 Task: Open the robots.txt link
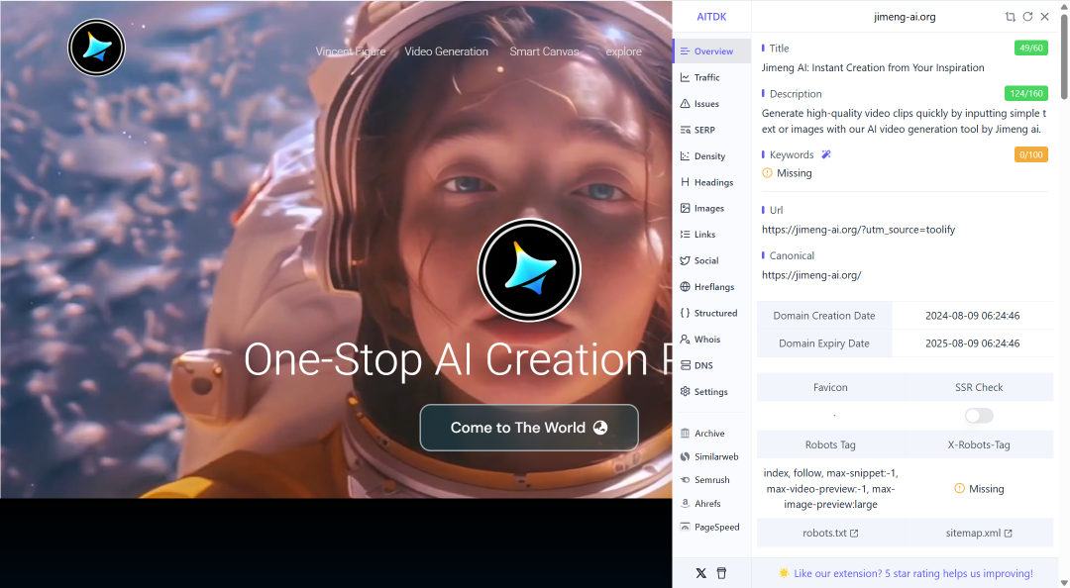click(x=830, y=533)
